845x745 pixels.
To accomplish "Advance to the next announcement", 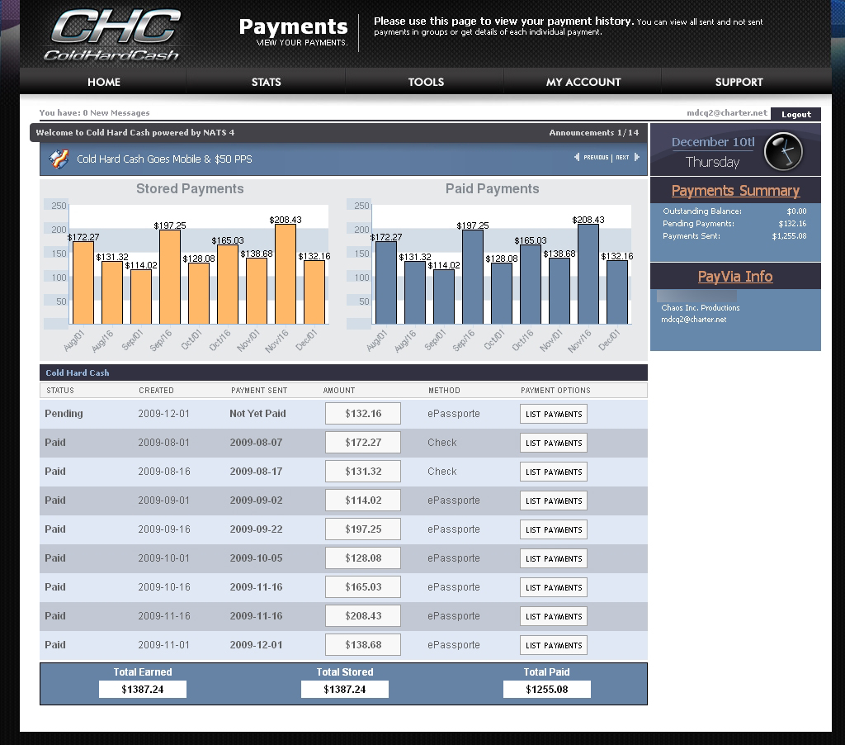I will click(x=627, y=158).
